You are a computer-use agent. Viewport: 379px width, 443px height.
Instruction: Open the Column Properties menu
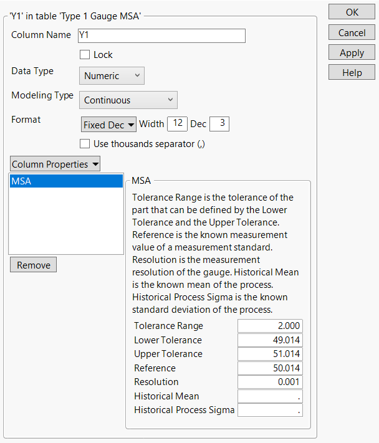(x=55, y=164)
